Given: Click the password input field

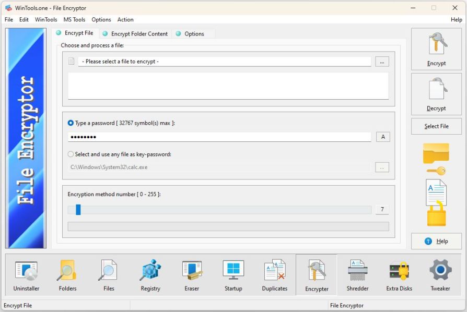Looking at the screenshot, I should pyautogui.click(x=219, y=137).
